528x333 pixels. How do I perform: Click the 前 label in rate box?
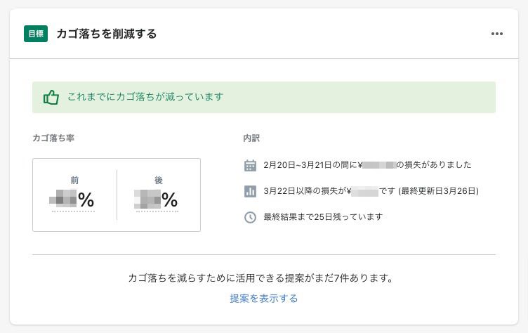(x=74, y=181)
